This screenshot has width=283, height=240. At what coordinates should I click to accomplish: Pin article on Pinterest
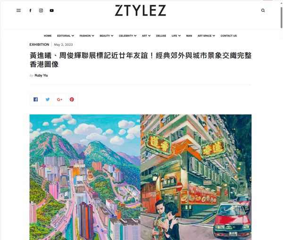[x=72, y=99]
